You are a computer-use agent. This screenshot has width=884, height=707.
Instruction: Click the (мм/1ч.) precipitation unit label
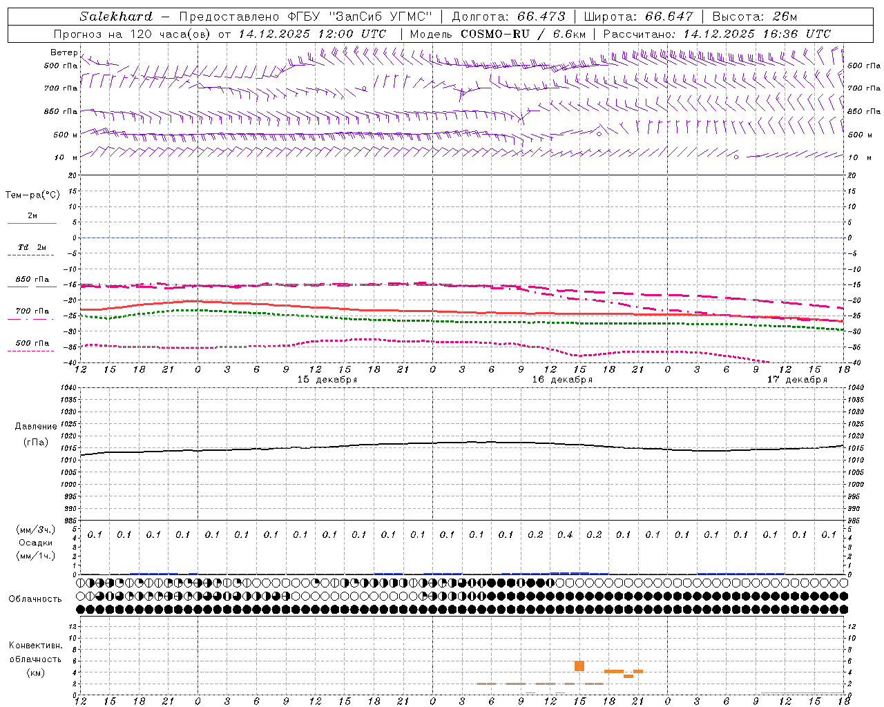(36, 556)
